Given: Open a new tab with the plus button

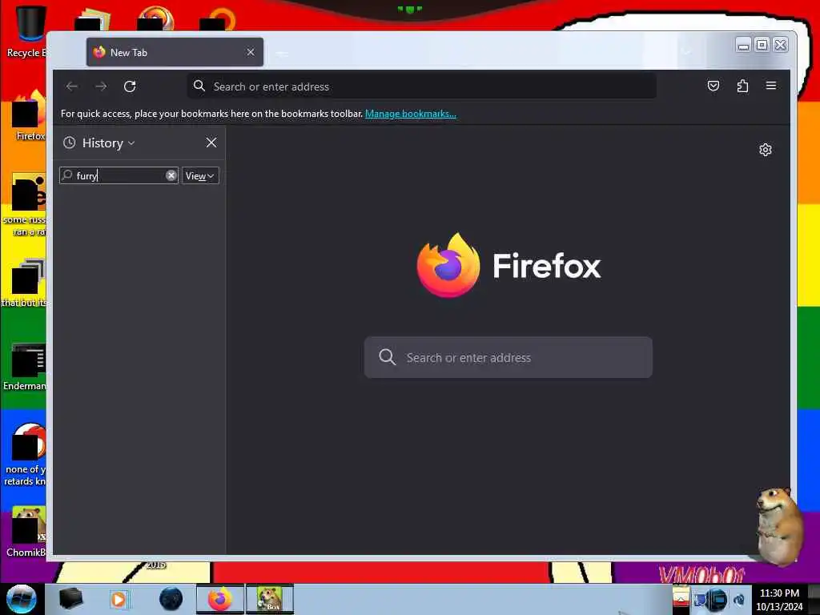Looking at the screenshot, I should (282, 53).
